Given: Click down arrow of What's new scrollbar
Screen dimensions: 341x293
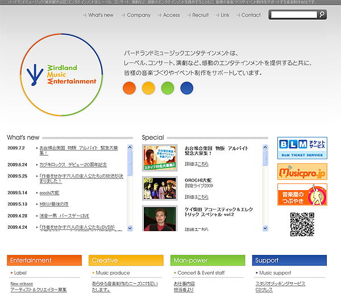Looking at the screenshot, I should coord(130,228).
